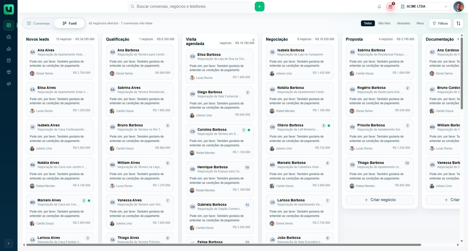Open the briefcase deals sidebar icon
The height and width of the screenshot is (251, 468).
point(9,37)
